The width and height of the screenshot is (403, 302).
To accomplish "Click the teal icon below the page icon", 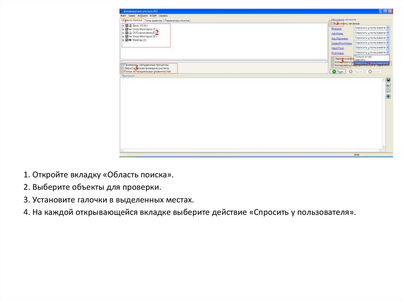I will pyautogui.click(x=388, y=96).
